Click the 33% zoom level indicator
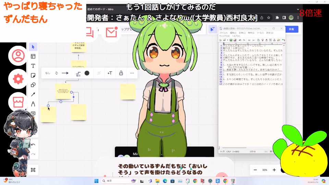Viewport: 329px width, 185px height. [265, 170]
